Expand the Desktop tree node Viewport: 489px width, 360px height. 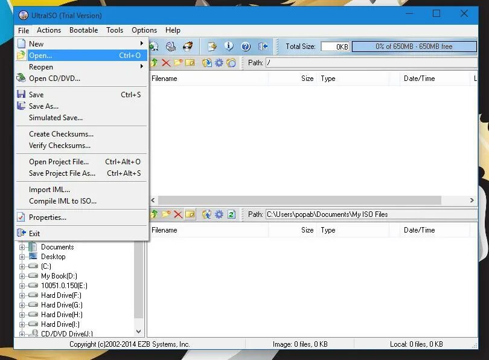[x=22, y=257]
